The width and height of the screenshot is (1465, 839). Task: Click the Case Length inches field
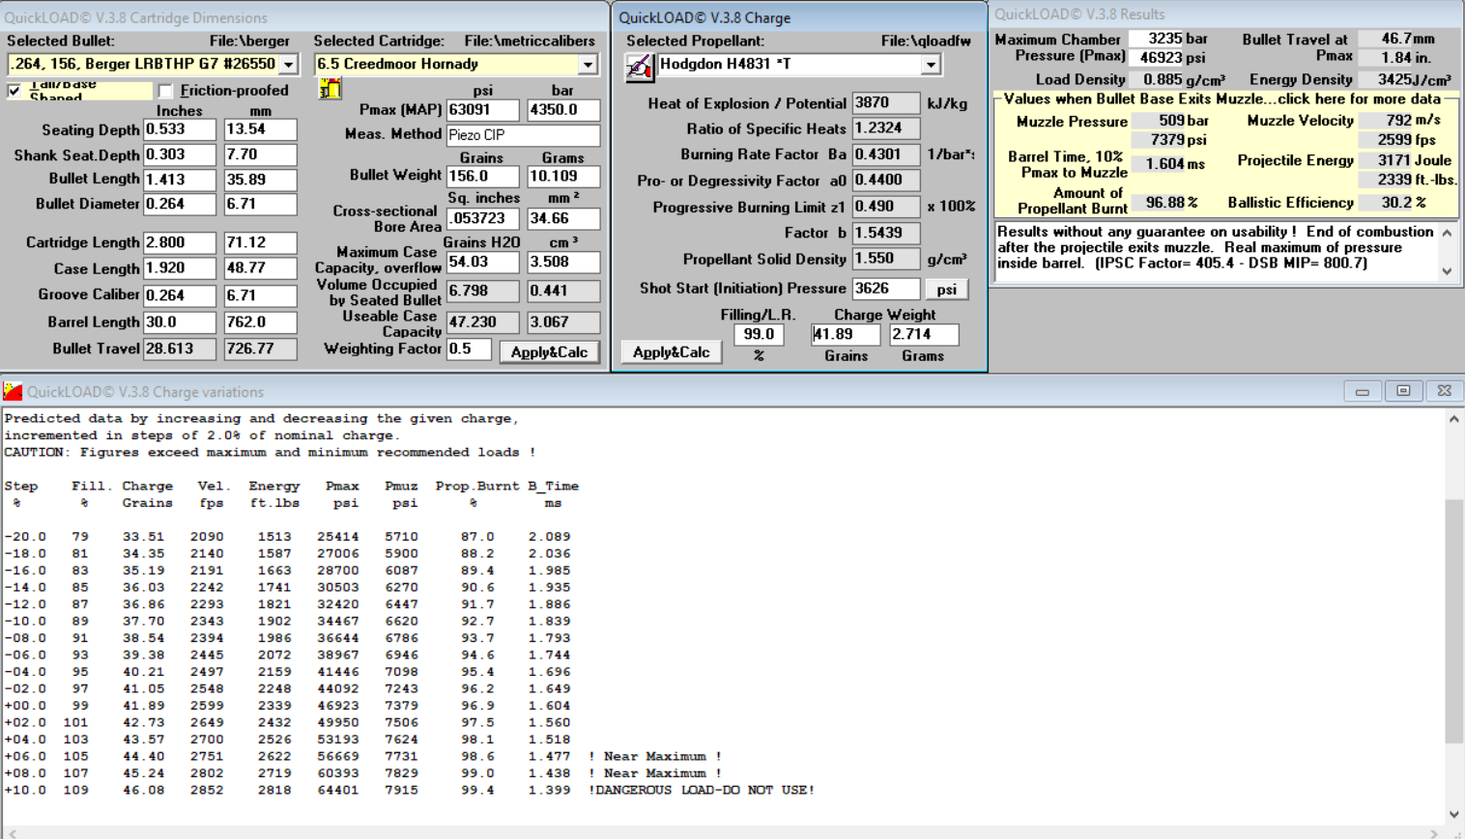click(x=180, y=268)
